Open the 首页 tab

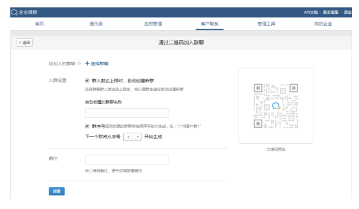point(40,24)
